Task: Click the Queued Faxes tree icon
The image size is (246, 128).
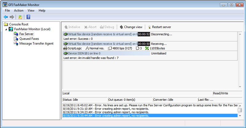Action: click(x=16, y=39)
